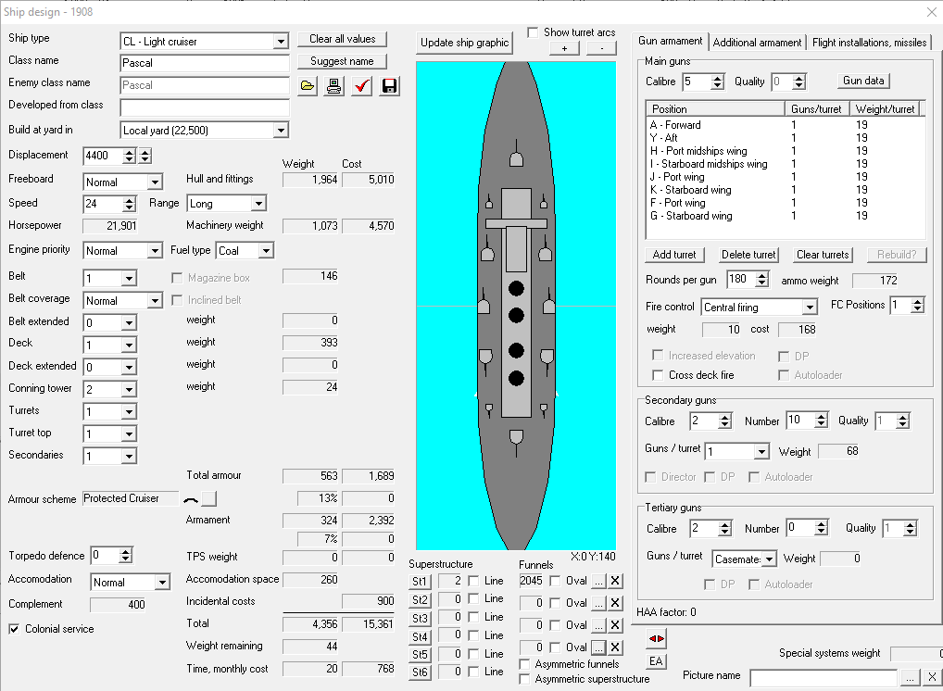The height and width of the screenshot is (691, 943).
Task: Open Flight installations, missiles tab
Action: coord(869,43)
